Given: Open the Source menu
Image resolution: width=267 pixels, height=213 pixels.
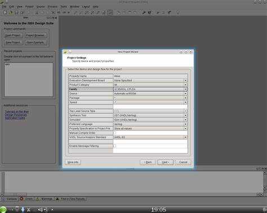Looking at the screenshot, I should [x=41, y=7].
